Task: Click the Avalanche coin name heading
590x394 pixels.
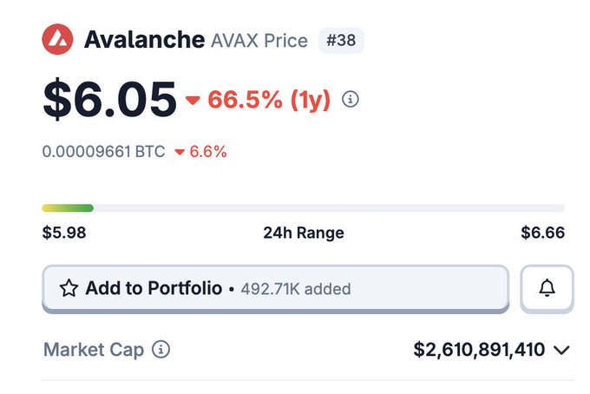Action: (x=145, y=40)
